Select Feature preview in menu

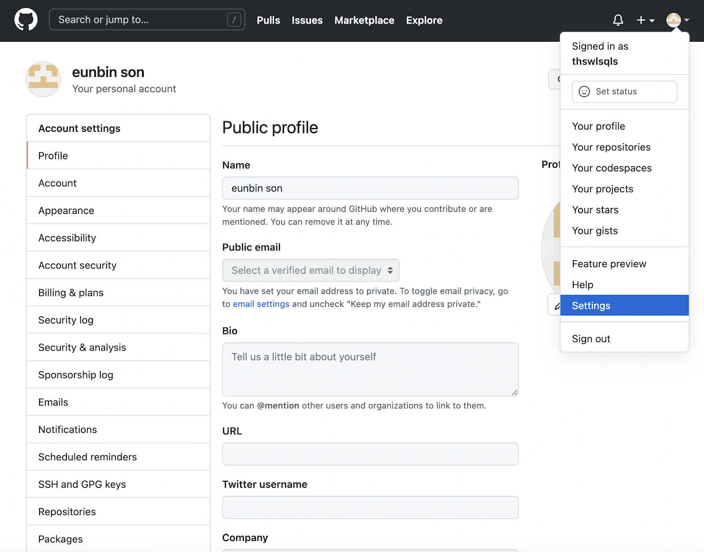click(x=624, y=264)
